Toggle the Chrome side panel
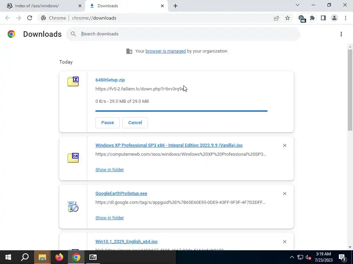Viewport: 353px width, 264px height. coord(323,18)
